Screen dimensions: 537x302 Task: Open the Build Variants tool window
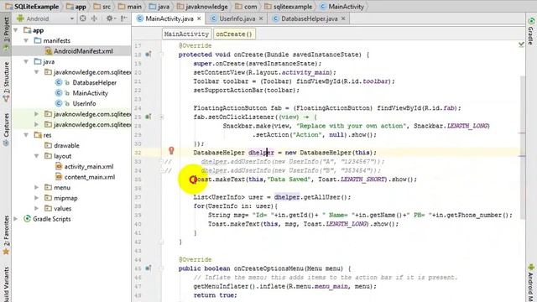coord(6,284)
